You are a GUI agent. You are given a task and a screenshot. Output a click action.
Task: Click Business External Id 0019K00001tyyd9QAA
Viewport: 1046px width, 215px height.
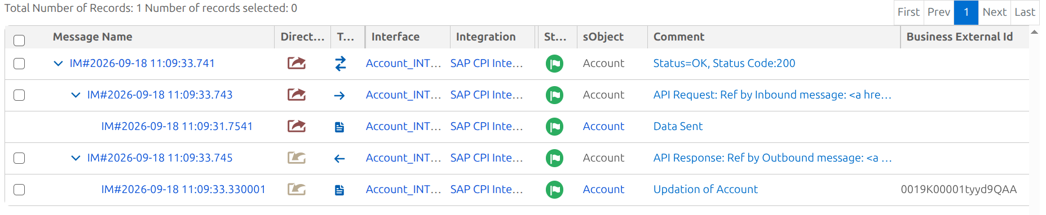[x=959, y=189]
